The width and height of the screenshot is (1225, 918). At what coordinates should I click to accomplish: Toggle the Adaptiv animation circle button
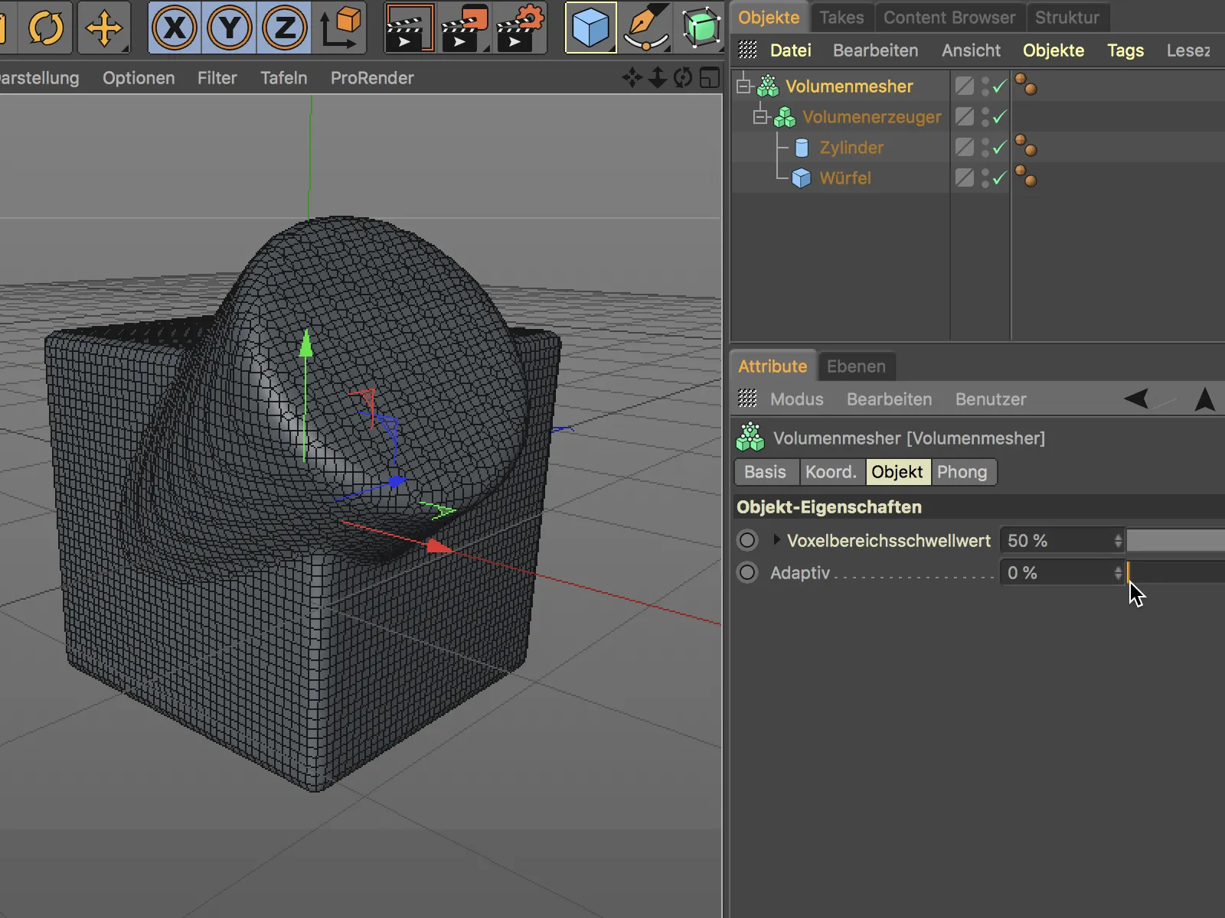tap(747, 573)
